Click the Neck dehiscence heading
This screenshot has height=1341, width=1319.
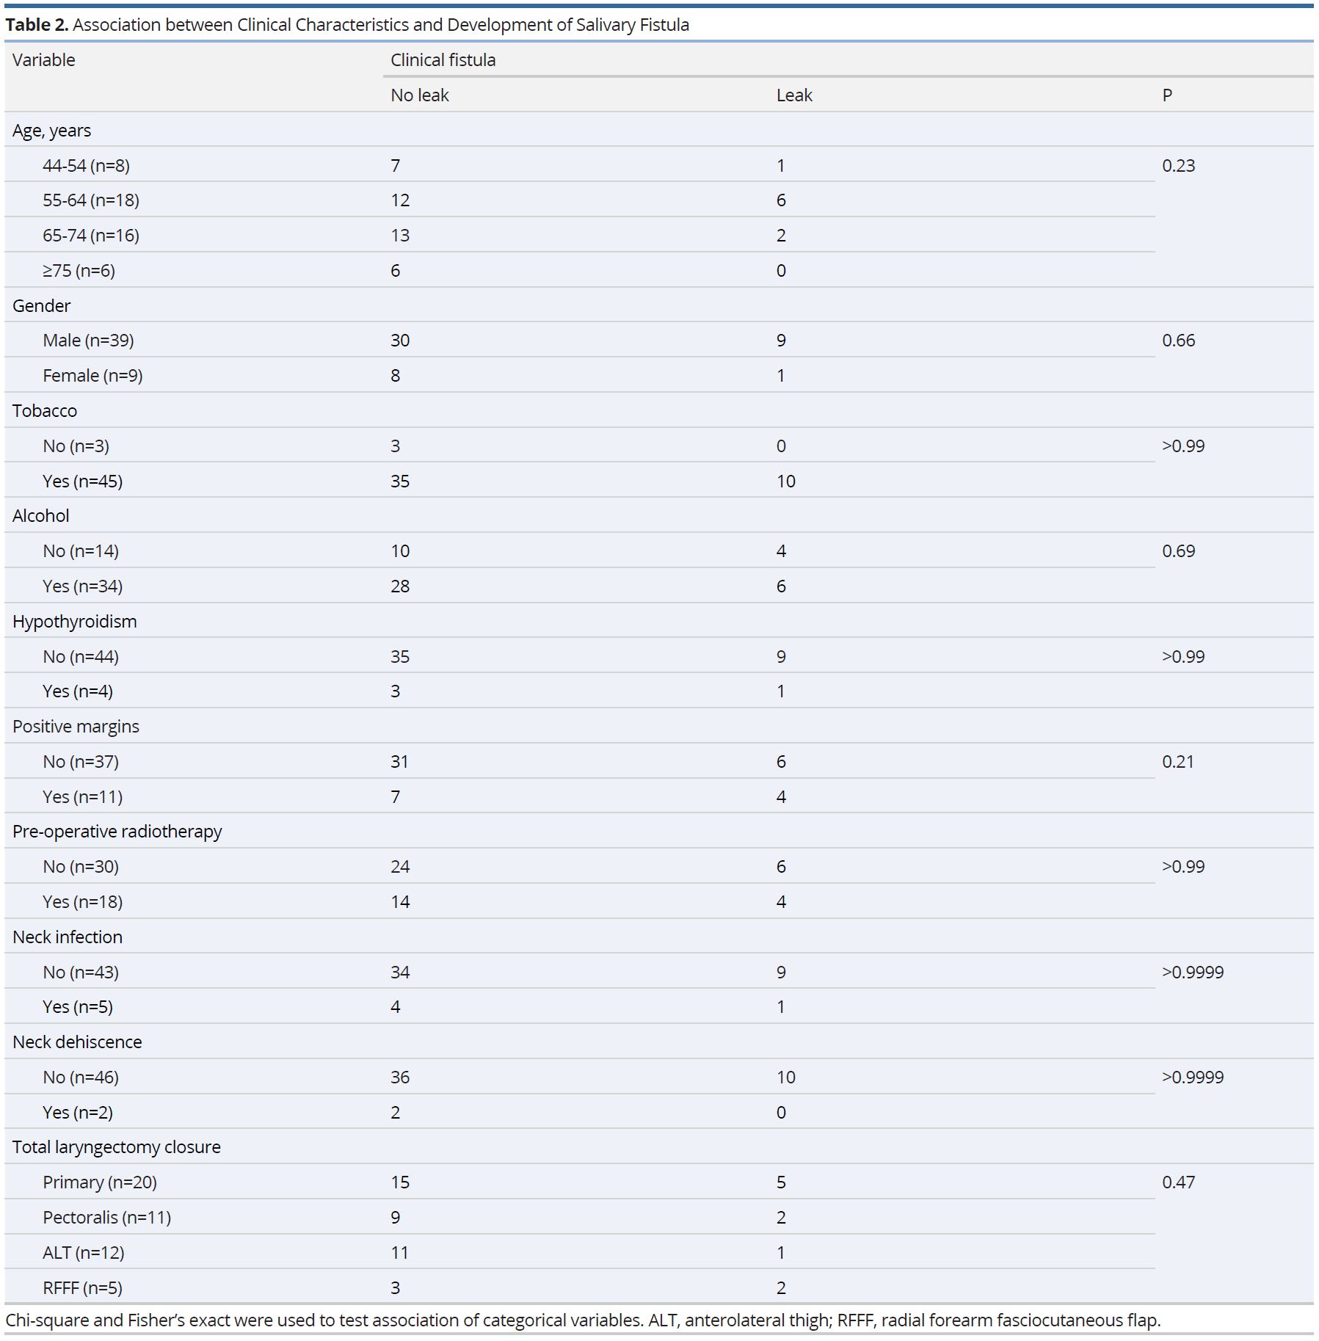[76, 1042]
